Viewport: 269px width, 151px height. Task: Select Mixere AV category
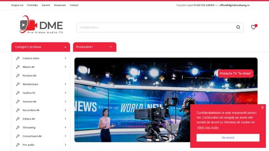29,67
